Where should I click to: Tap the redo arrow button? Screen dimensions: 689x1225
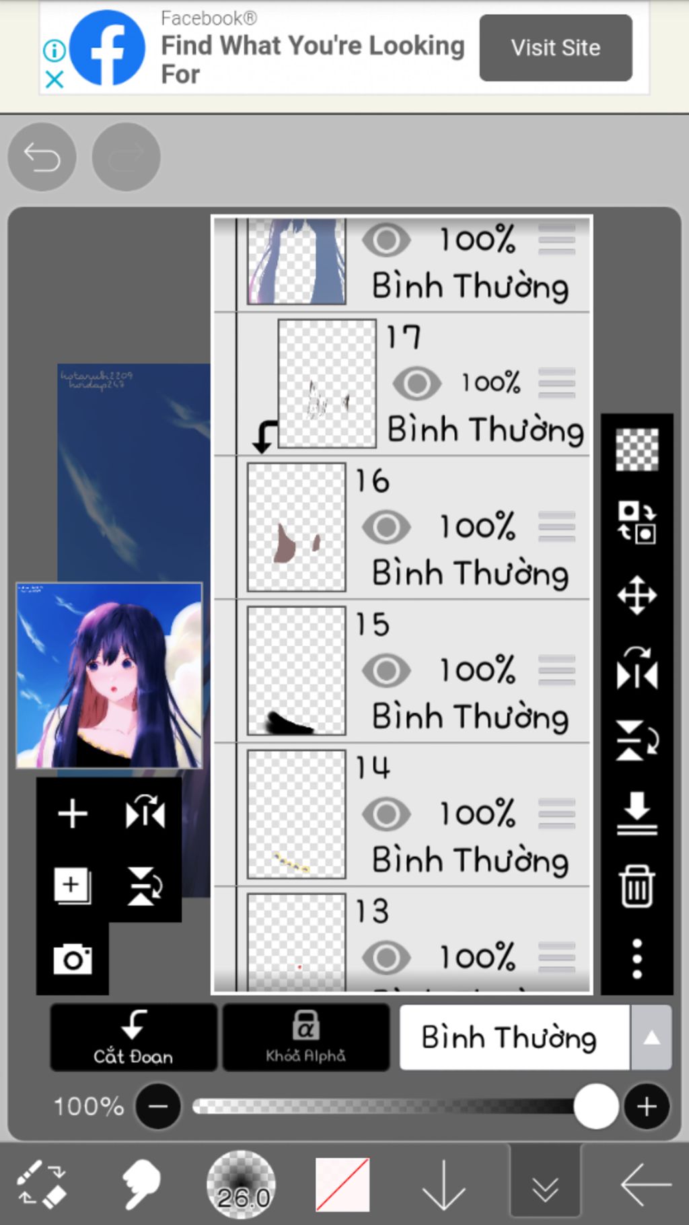pyautogui.click(x=126, y=157)
